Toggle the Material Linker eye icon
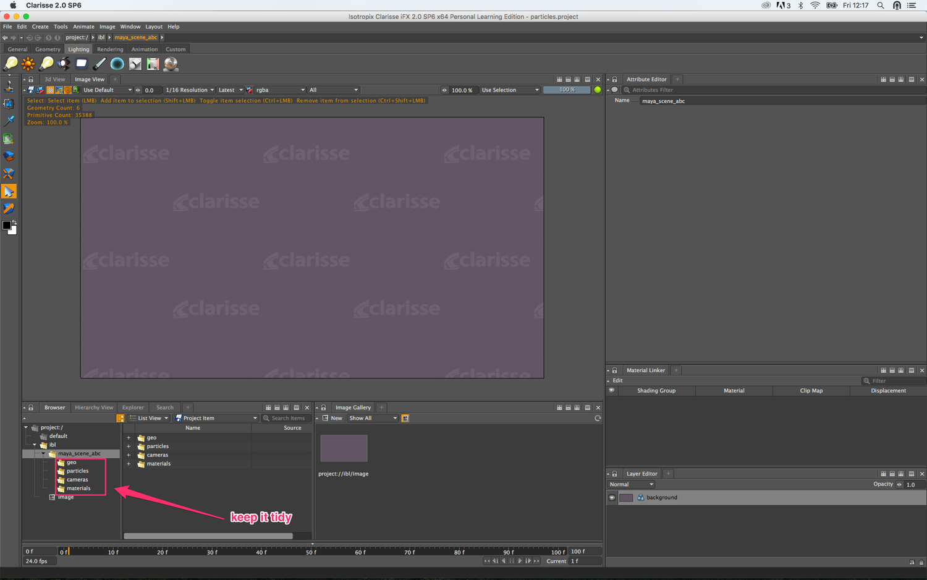The image size is (927, 580). click(x=612, y=391)
